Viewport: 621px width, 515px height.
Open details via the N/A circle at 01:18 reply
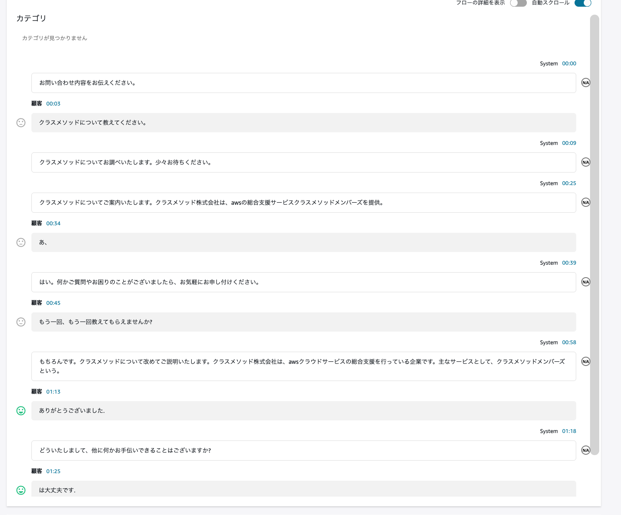tap(585, 450)
